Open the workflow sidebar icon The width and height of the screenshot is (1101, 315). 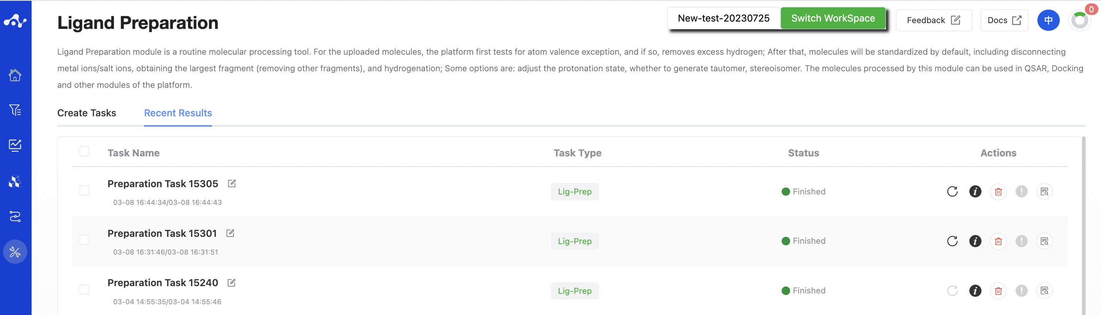15,217
